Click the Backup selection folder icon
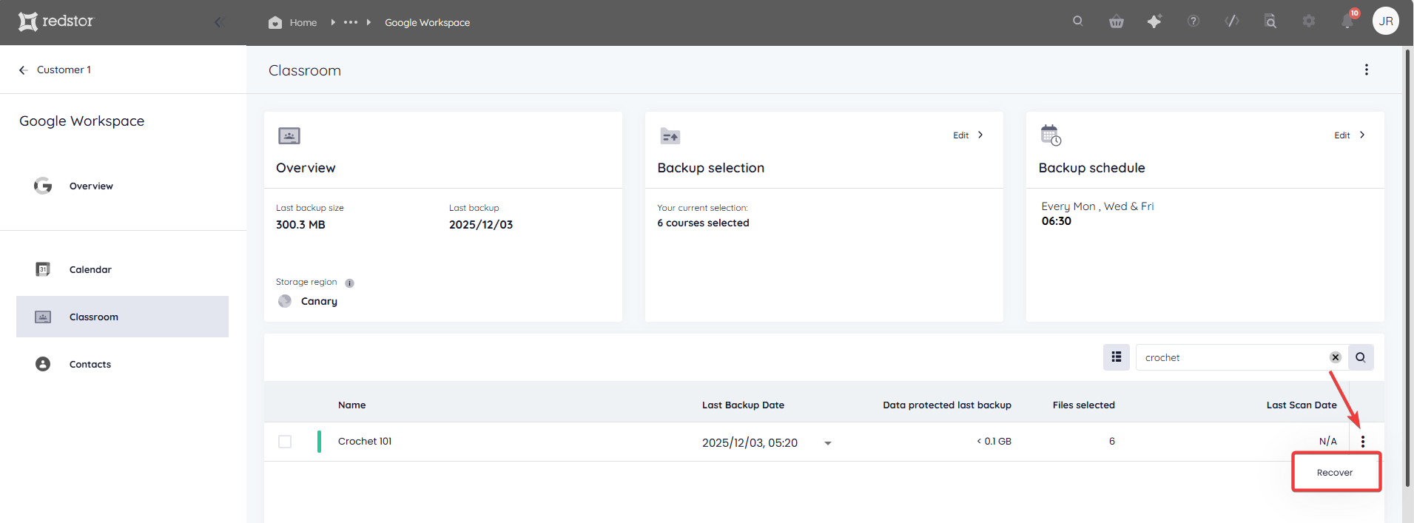The width and height of the screenshot is (1414, 523). click(670, 136)
